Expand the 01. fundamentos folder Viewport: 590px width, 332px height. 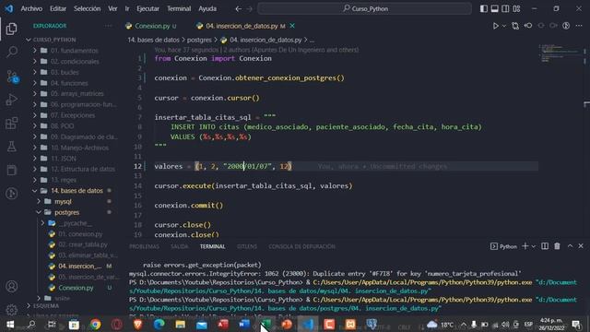[74, 51]
